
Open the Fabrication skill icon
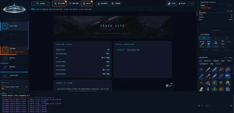pyautogui.click(x=5, y=76)
